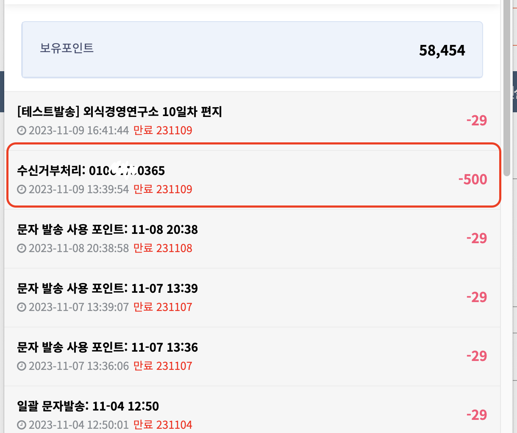
Task: Click the clock icon beside 2023-11-09 16:41:44
Action: 22,130
